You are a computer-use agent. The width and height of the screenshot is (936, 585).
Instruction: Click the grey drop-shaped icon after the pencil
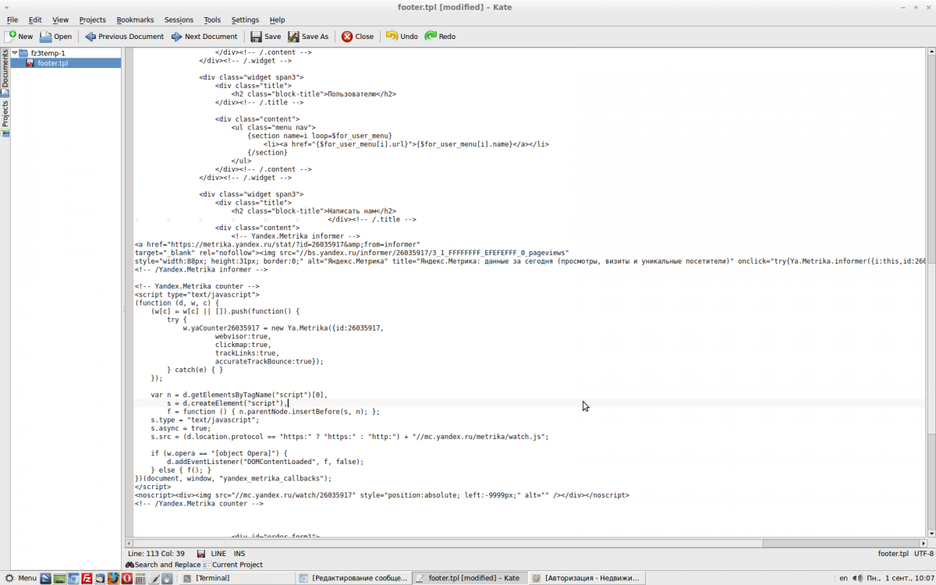click(x=166, y=578)
